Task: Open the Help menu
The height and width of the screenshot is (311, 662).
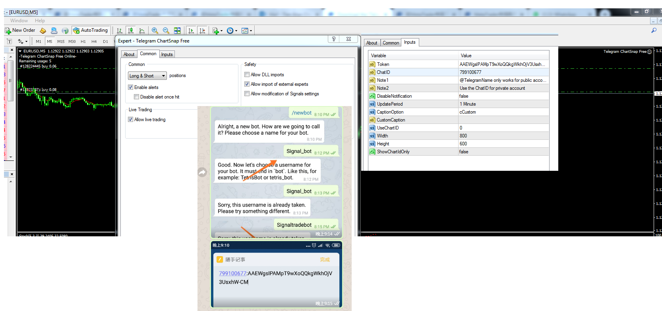Action: [x=40, y=21]
